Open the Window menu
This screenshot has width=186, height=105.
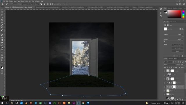[37, 1]
